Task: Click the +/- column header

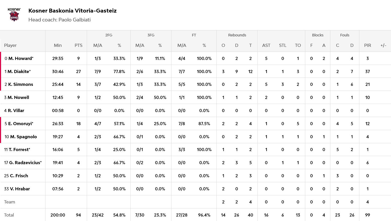Action: click(x=383, y=45)
